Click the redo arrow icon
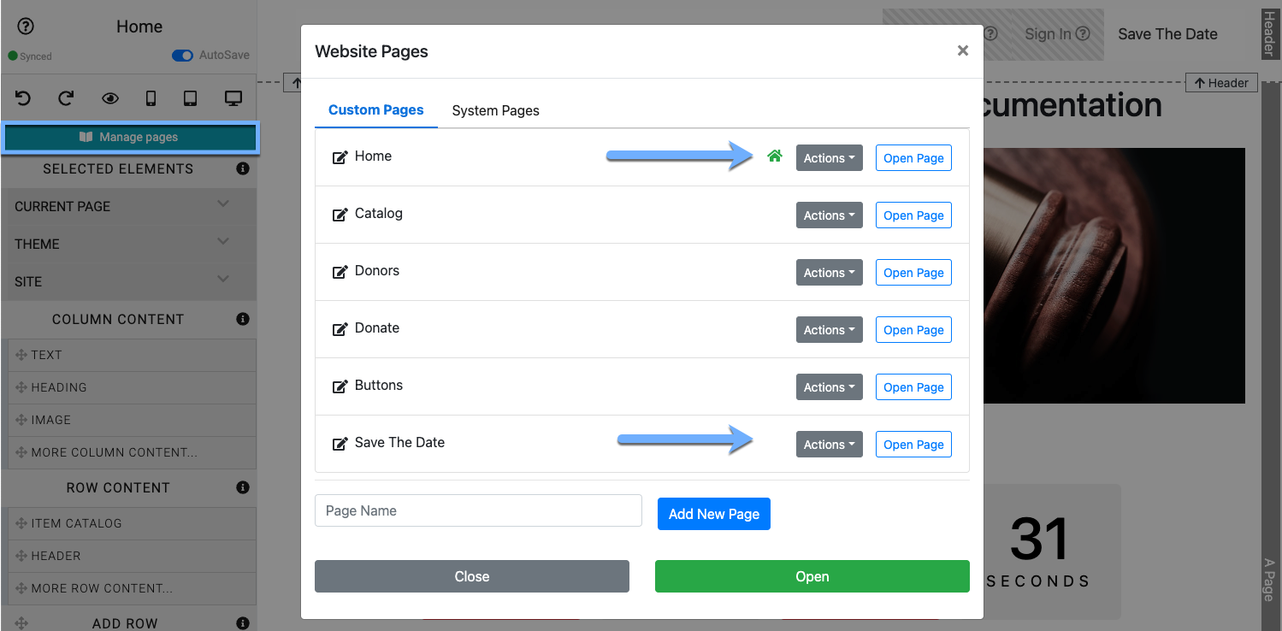Viewport: 1282px width, 631px height. tap(66, 98)
